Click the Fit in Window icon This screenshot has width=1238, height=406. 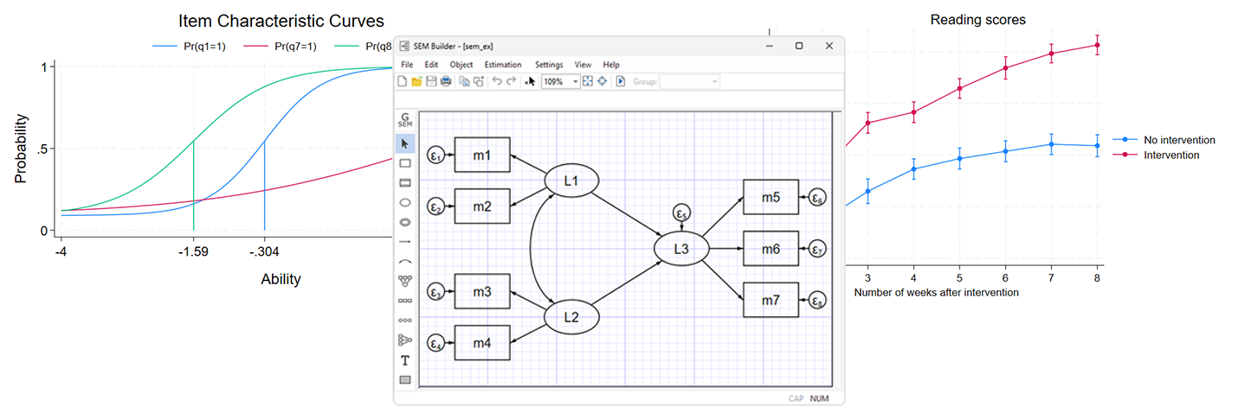click(x=588, y=81)
